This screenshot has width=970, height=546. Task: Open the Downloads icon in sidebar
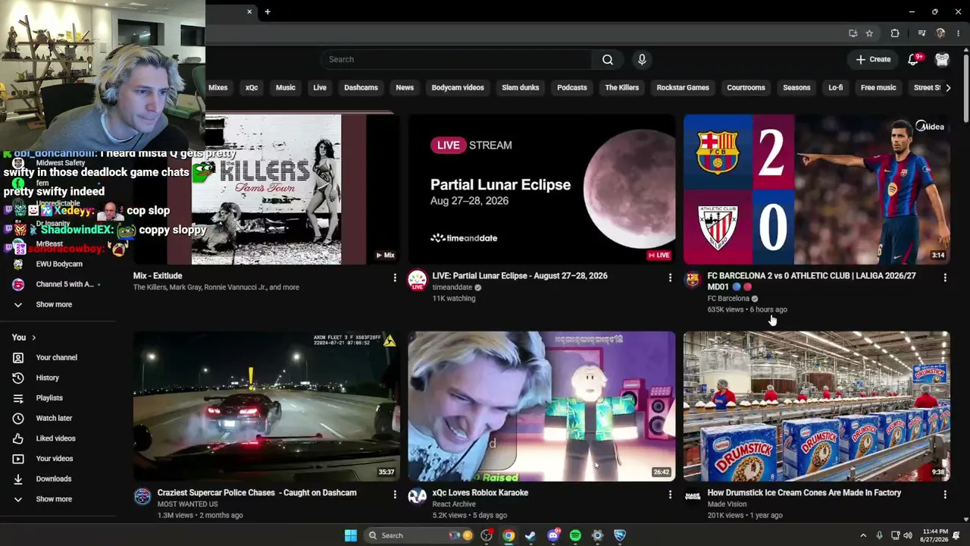pyautogui.click(x=18, y=479)
